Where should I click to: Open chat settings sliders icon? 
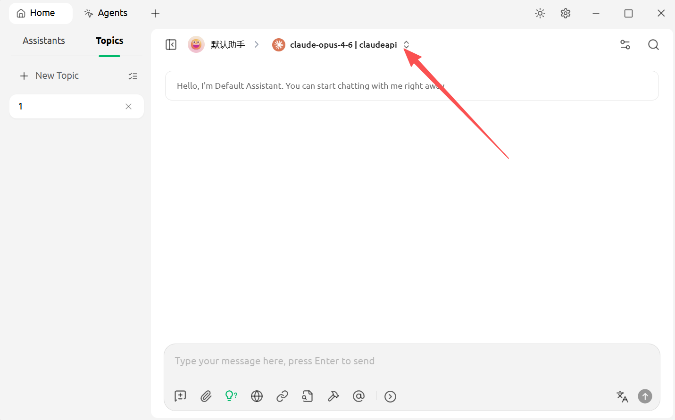point(625,45)
